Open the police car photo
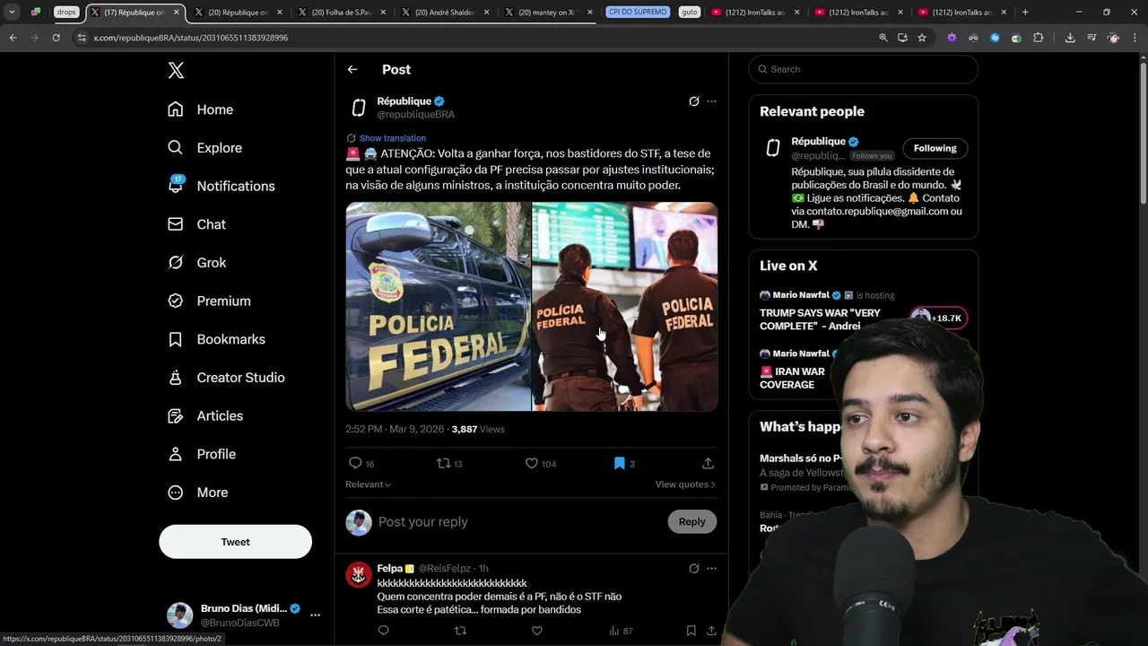This screenshot has height=646, width=1148. (438, 307)
